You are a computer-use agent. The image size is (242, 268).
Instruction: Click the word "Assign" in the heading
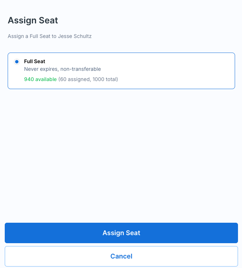point(22,20)
